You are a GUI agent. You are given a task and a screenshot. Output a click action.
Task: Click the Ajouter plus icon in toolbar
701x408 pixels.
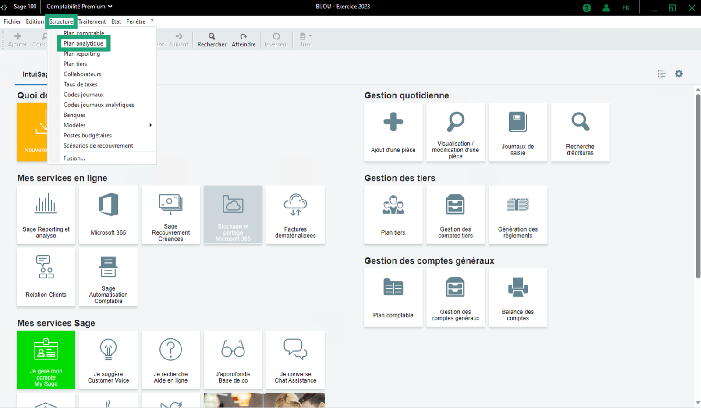[x=18, y=36]
